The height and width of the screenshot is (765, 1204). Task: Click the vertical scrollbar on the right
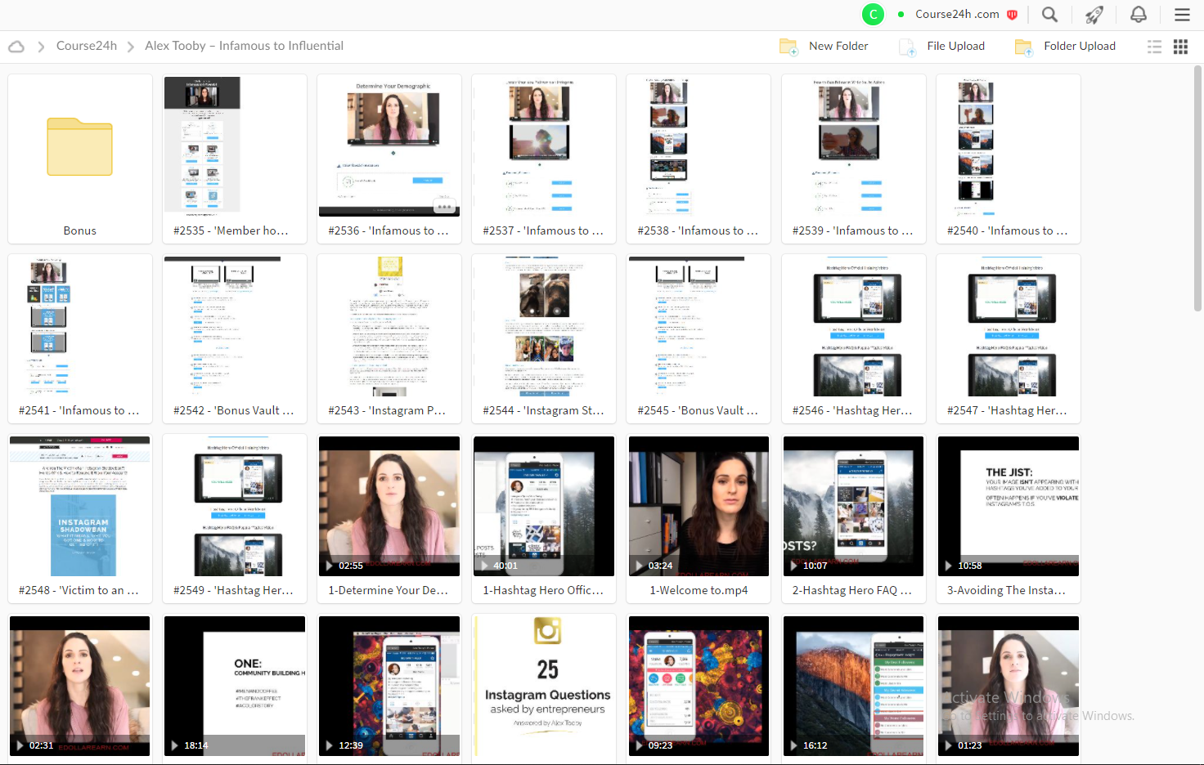coord(1198,188)
